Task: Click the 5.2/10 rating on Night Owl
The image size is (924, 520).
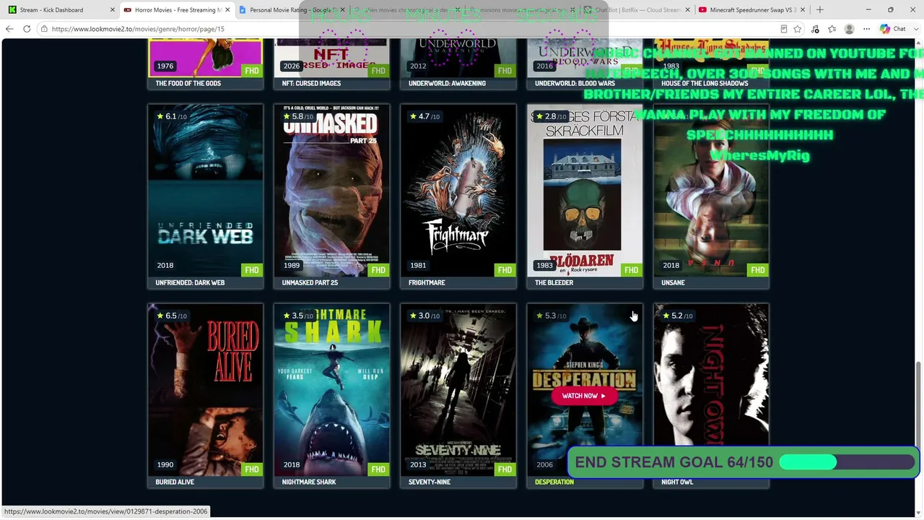Action: pyautogui.click(x=677, y=316)
